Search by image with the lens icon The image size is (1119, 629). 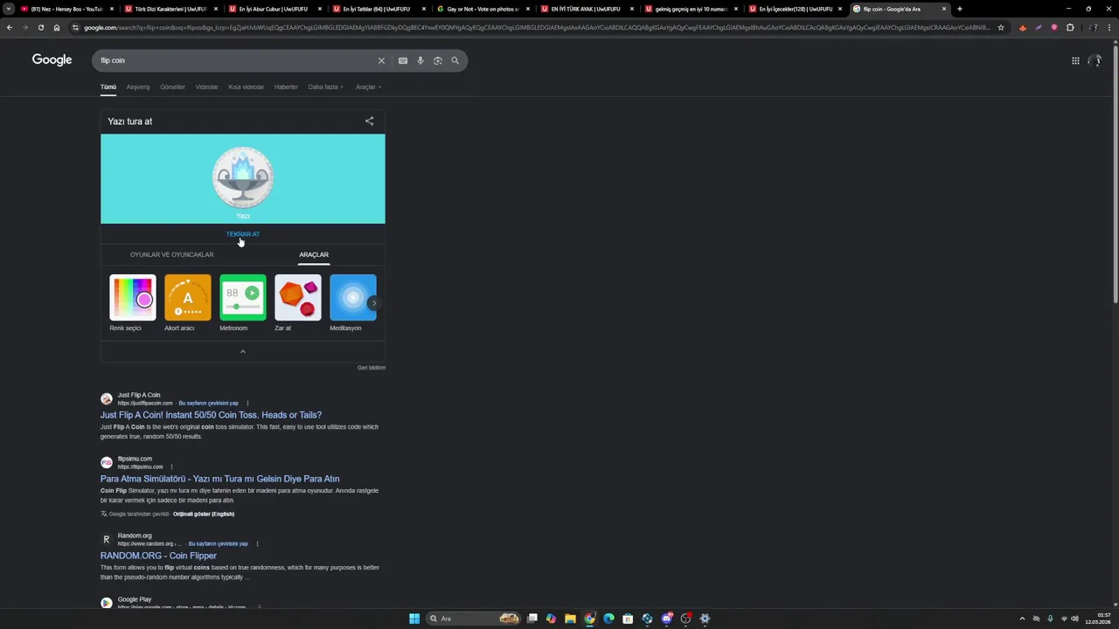click(438, 60)
